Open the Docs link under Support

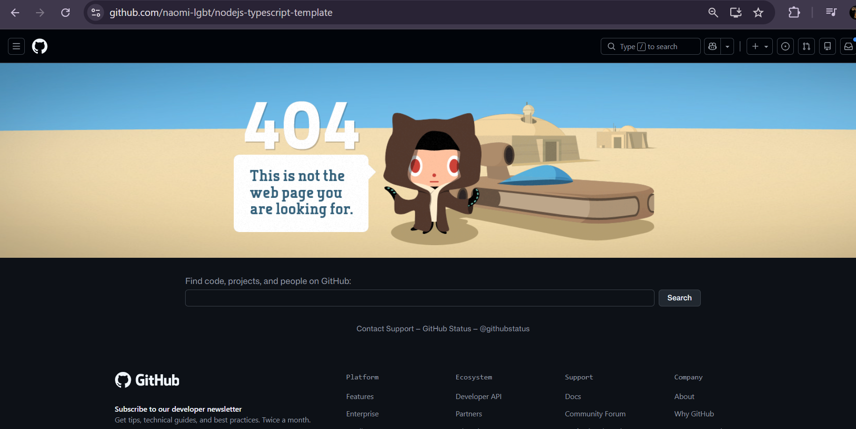pos(573,397)
